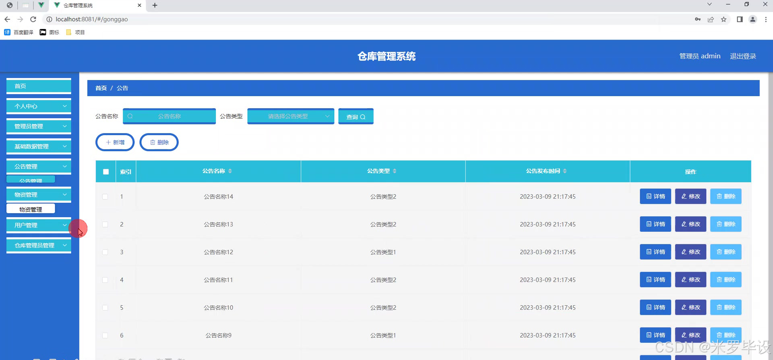Reload the page with refresh icon

(x=33, y=19)
